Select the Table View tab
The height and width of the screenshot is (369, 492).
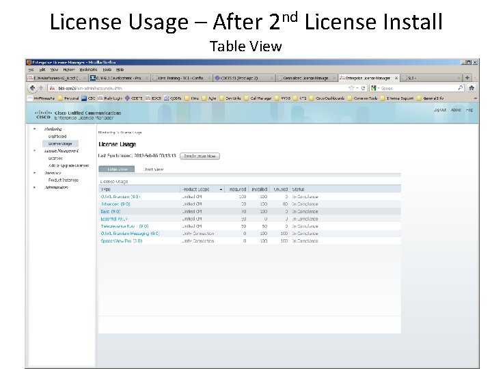pyautogui.click(x=117, y=169)
